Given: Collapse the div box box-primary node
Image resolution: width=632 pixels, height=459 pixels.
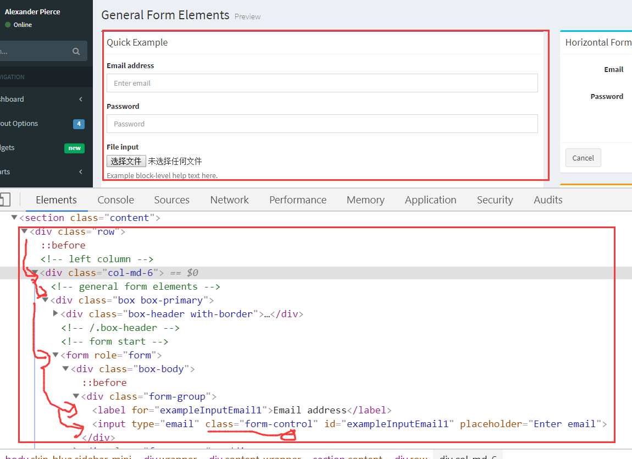Looking at the screenshot, I should click(45, 300).
